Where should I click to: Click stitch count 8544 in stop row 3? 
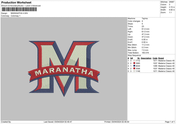[x=138, y=66]
